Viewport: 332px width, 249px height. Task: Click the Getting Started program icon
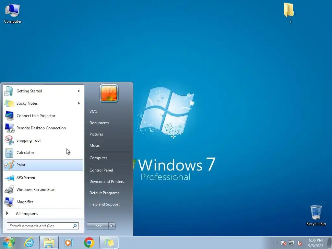(x=9, y=91)
